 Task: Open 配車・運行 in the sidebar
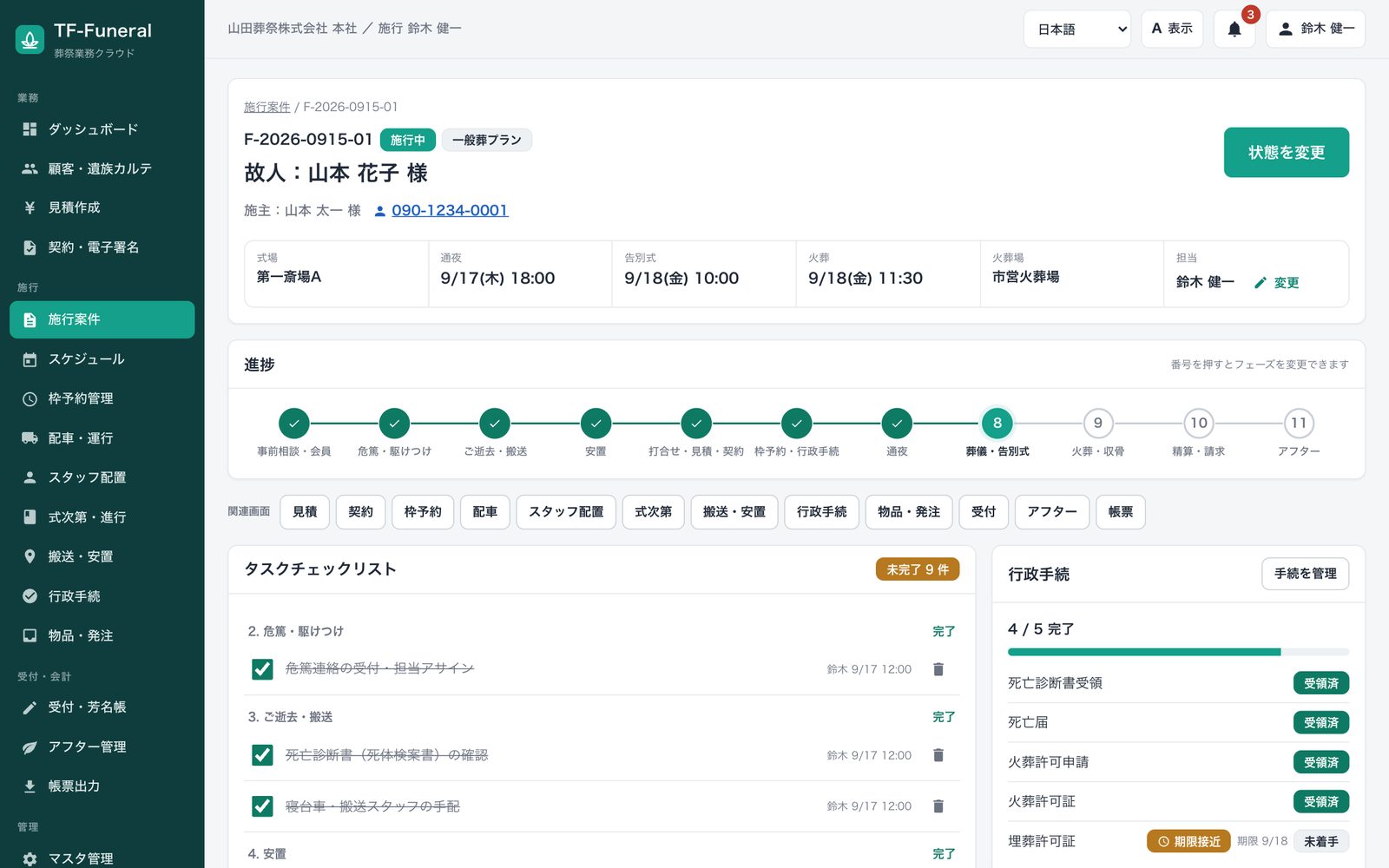[x=102, y=438]
